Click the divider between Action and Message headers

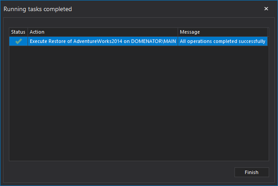pyautogui.click(x=178, y=32)
